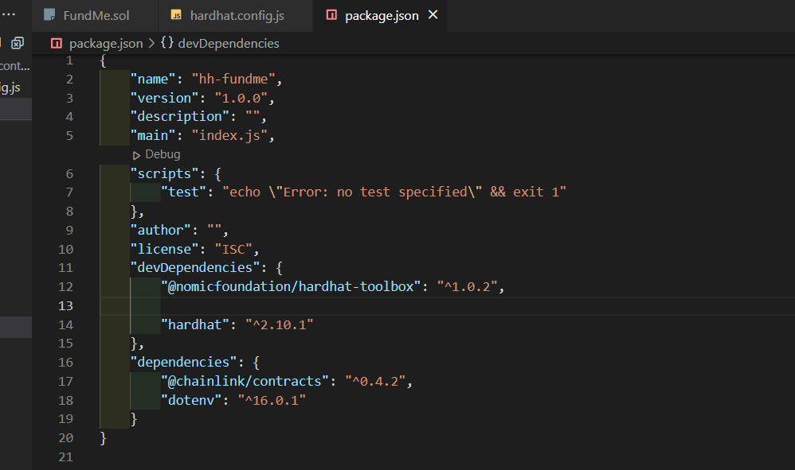
Task: Switch to the hardhat.config.js tab
Action: (x=236, y=16)
